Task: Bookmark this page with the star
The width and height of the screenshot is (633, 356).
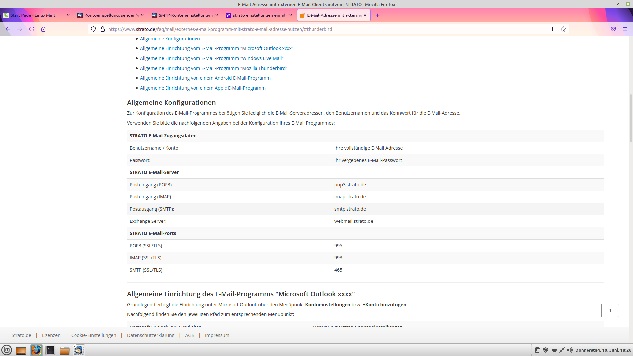Action: coord(563,29)
